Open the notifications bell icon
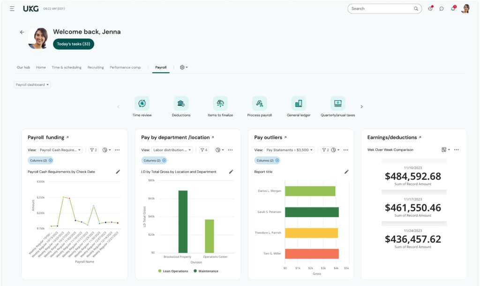Image resolution: width=480 pixels, height=286 pixels. coord(452,8)
